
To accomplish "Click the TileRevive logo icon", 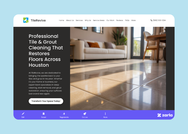I will 26,20.
